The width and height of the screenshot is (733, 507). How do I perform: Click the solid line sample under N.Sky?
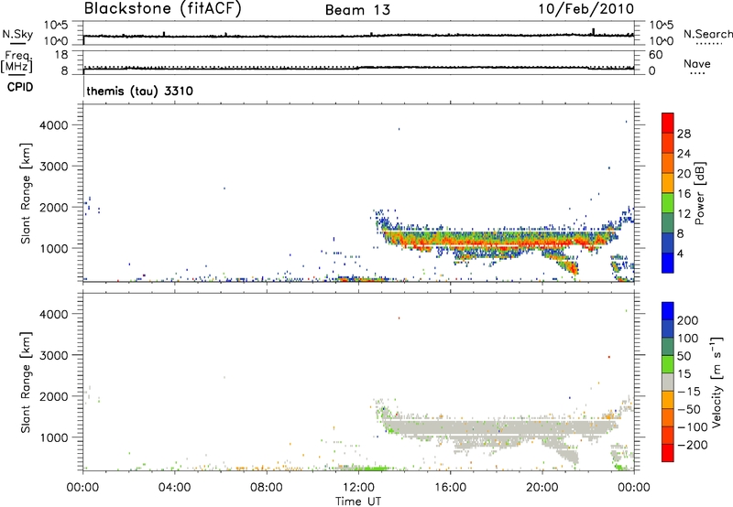click(x=17, y=43)
